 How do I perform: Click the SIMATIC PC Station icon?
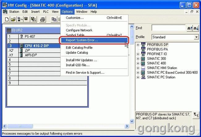pos(143,77)
